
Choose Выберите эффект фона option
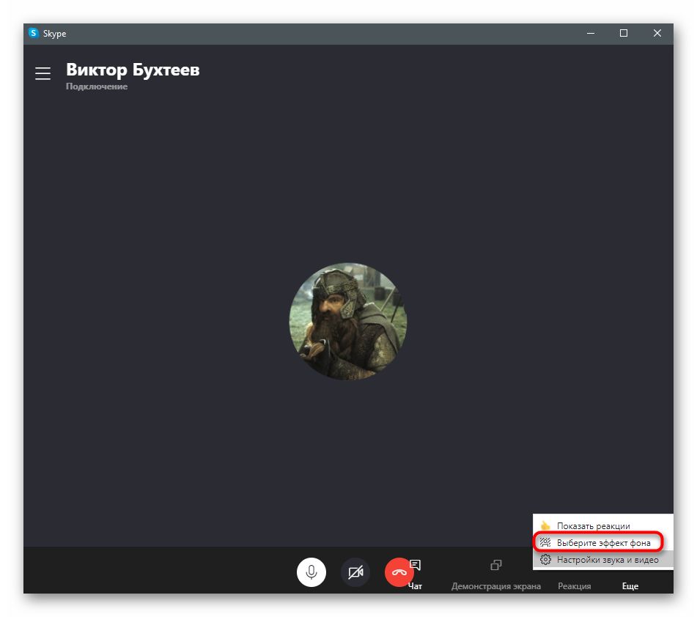point(603,543)
